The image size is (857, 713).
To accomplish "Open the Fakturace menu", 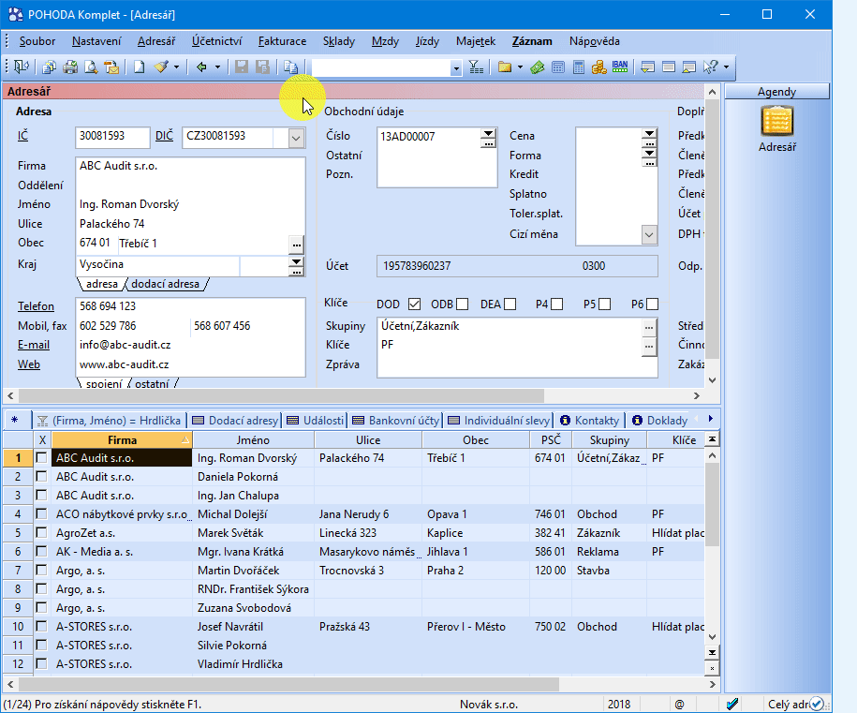I will [282, 41].
